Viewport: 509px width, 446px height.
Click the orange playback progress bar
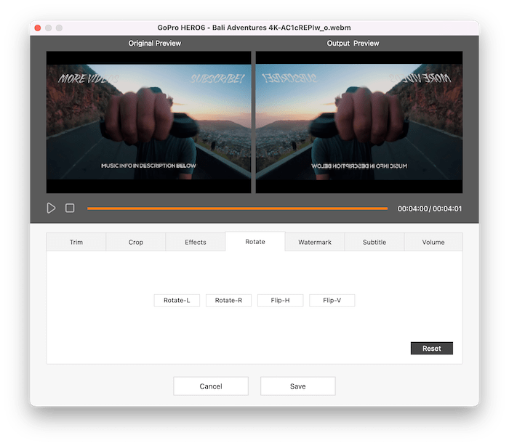pos(237,208)
